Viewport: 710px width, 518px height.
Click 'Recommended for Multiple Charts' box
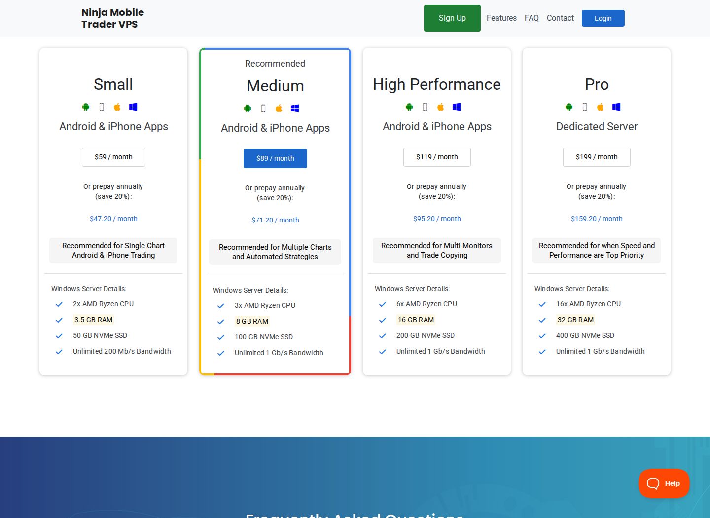tap(275, 252)
